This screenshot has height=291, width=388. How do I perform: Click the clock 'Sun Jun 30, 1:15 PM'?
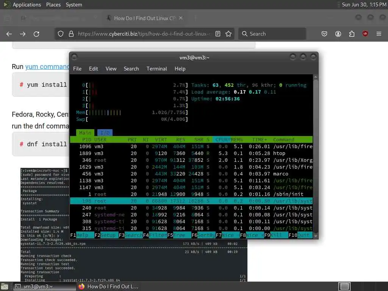364,5
